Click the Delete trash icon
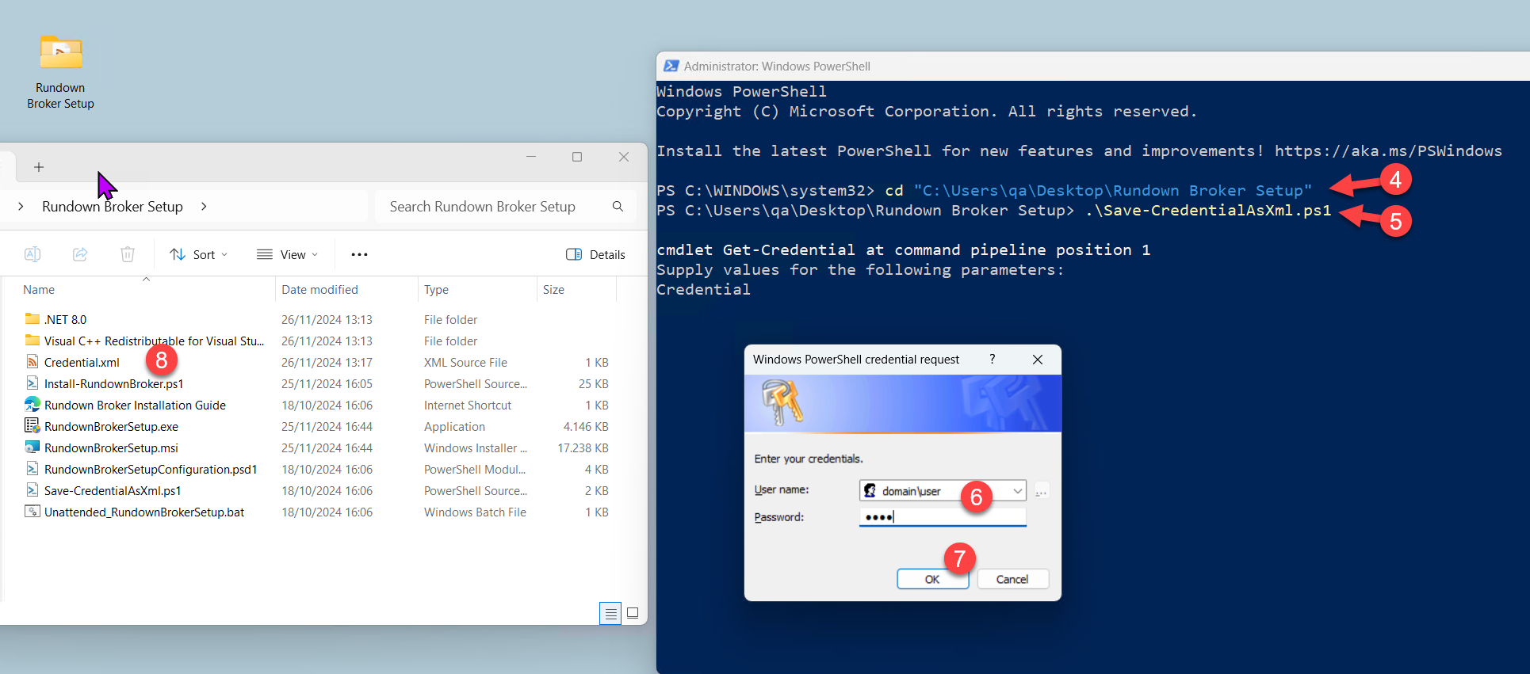Screen dimensions: 1530x674 pyautogui.click(x=128, y=254)
